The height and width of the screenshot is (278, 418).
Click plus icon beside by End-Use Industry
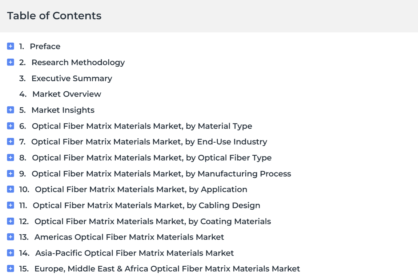pos(11,142)
